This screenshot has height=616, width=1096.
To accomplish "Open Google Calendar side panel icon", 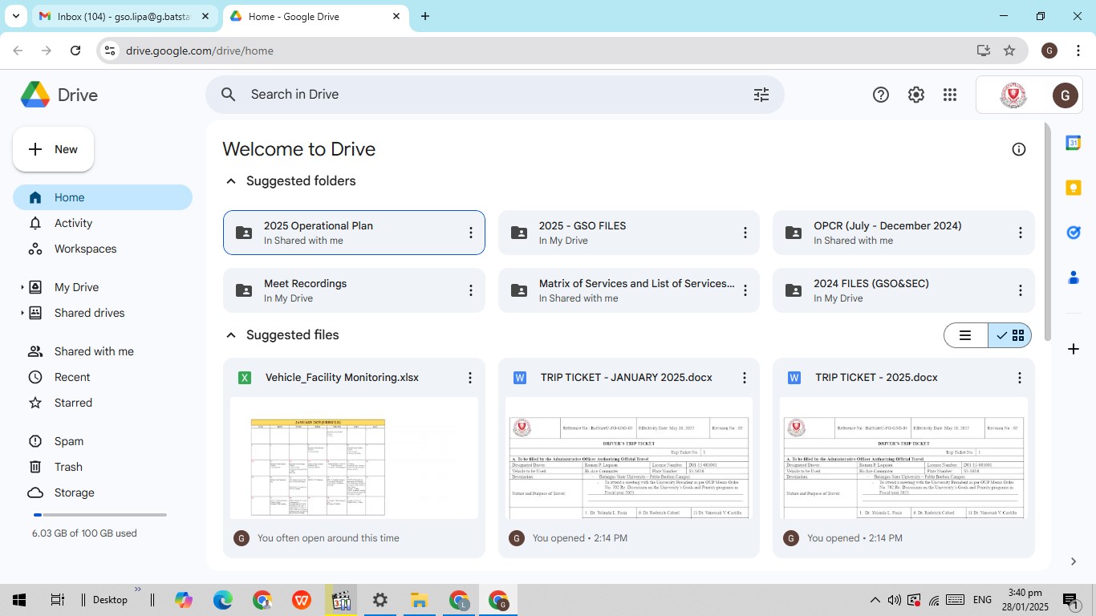I will click(x=1074, y=143).
